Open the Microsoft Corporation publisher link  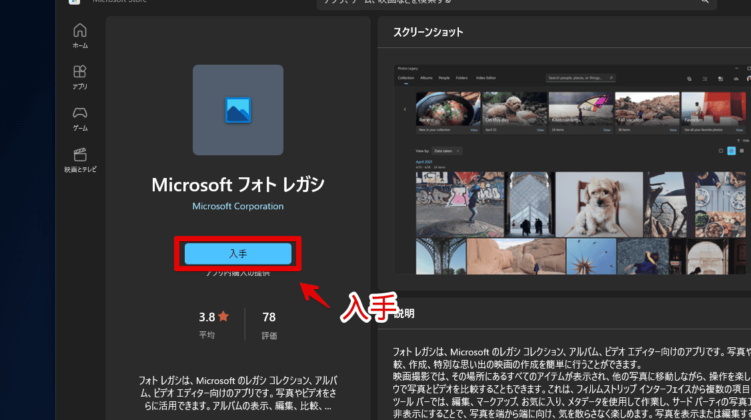[x=238, y=206]
